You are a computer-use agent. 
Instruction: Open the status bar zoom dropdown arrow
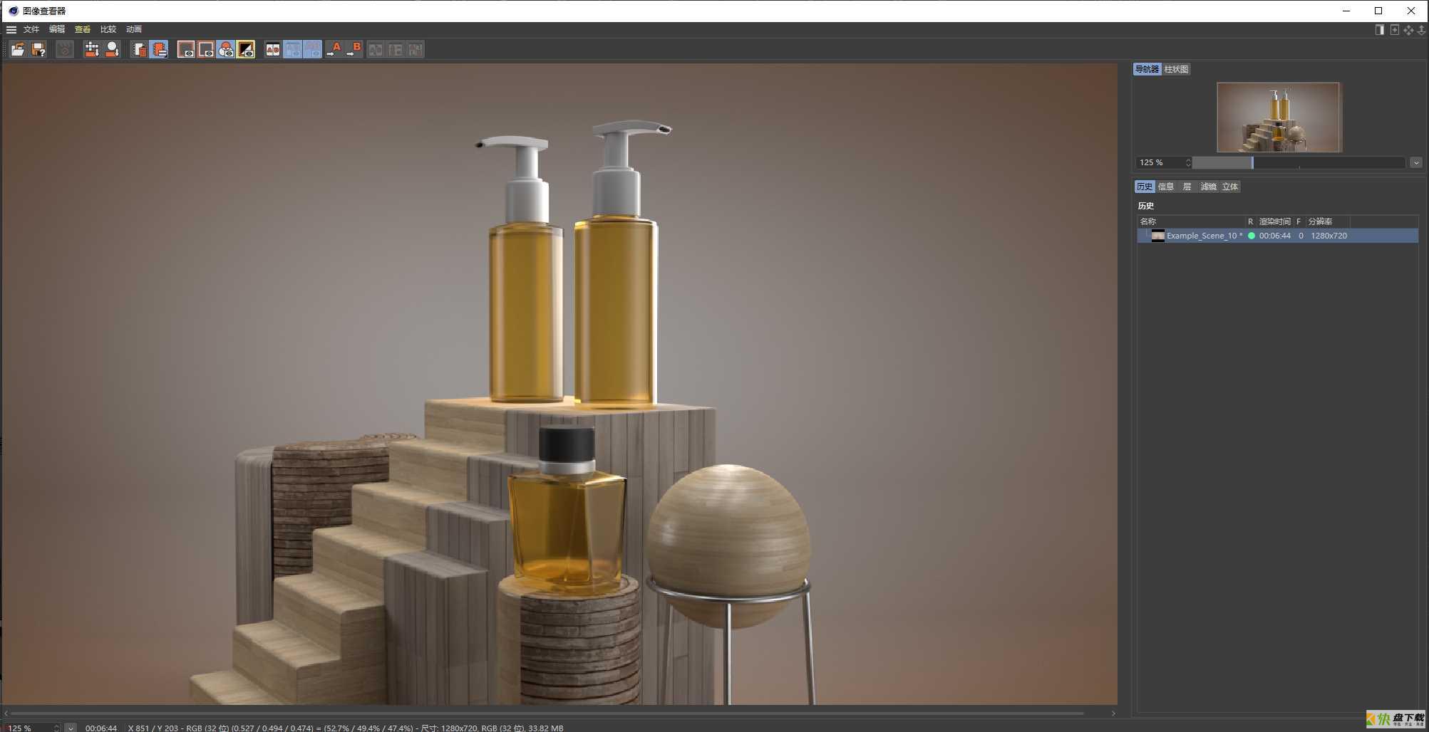click(71, 728)
